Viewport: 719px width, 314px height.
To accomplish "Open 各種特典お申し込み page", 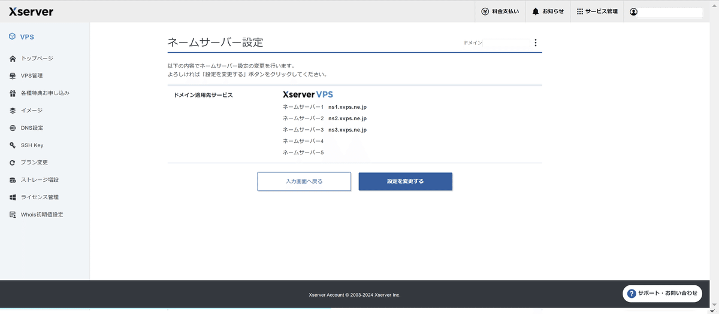I will click(45, 93).
